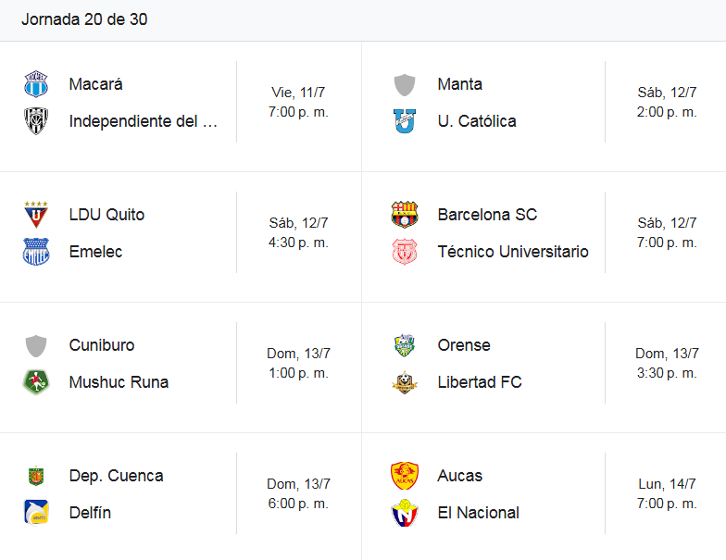Image resolution: width=726 pixels, height=560 pixels.
Task: Select the Cuniburo team name
Action: point(102,345)
